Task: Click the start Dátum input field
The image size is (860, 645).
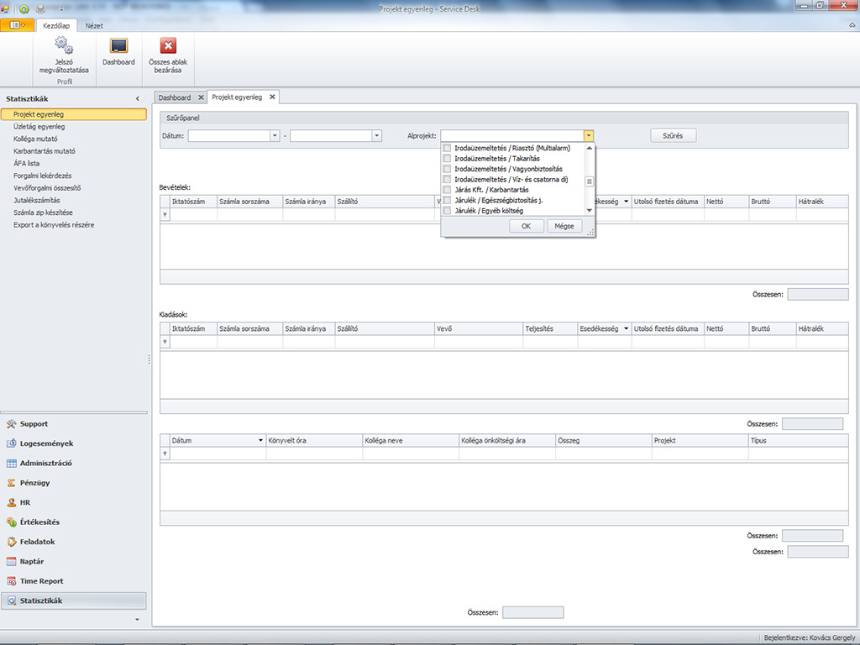Action: [229, 135]
